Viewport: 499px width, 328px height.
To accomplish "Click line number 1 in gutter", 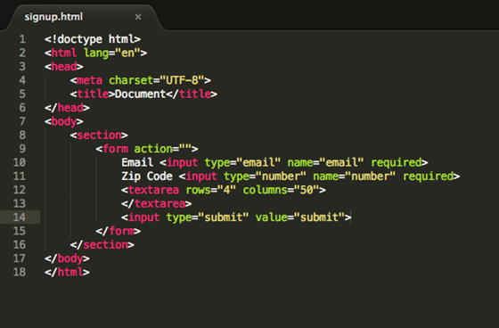I will tap(22, 39).
